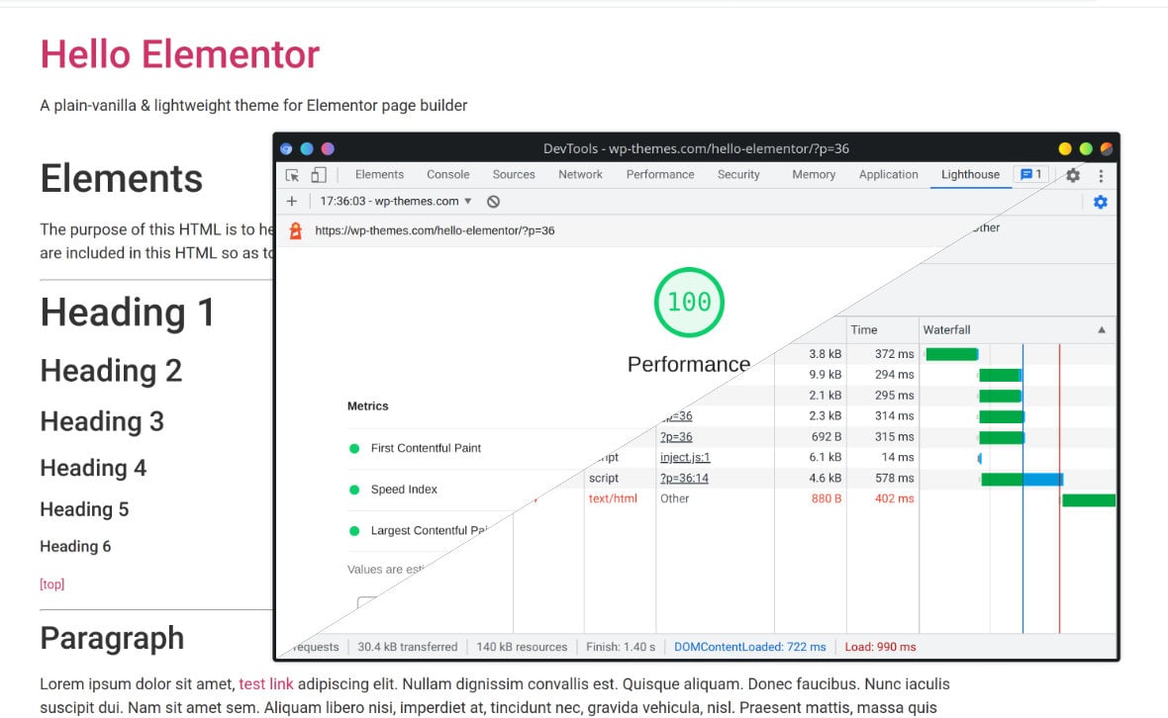Click the 'Speed Index' metric label
Image resolution: width=1168 pixels, height=718 pixels.
tap(404, 489)
